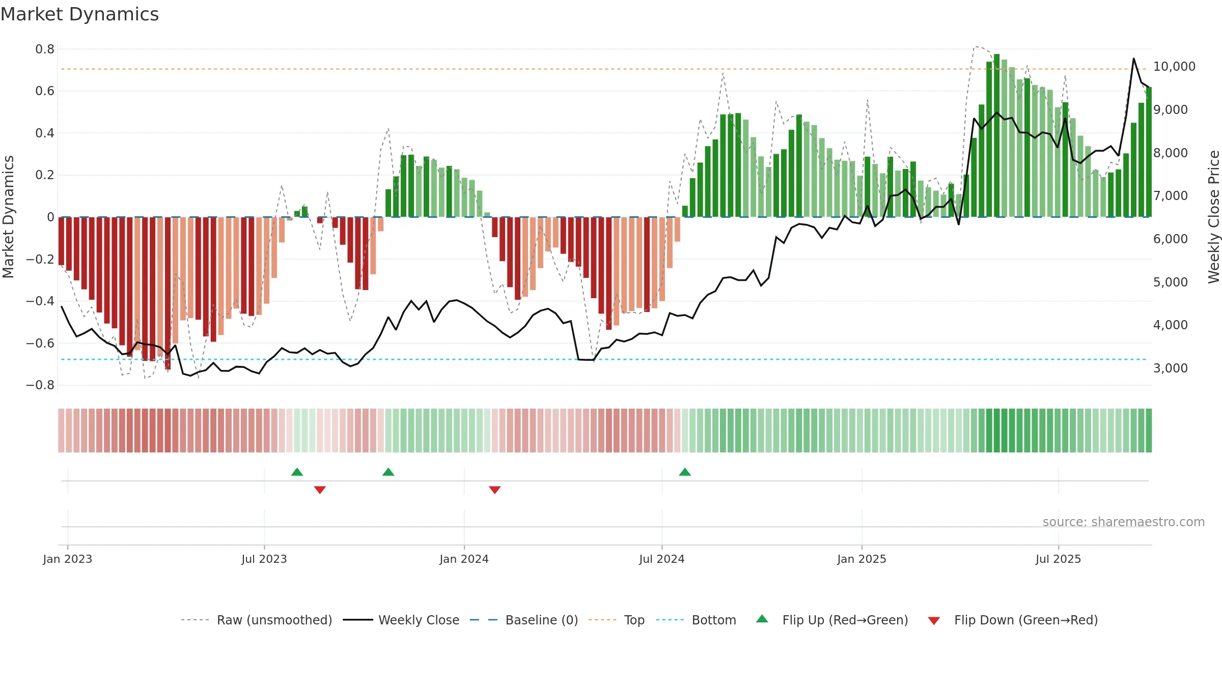Toggle the Flip Up (Red→Green) legend entry
The height and width of the screenshot is (687, 1222).
(x=832, y=620)
